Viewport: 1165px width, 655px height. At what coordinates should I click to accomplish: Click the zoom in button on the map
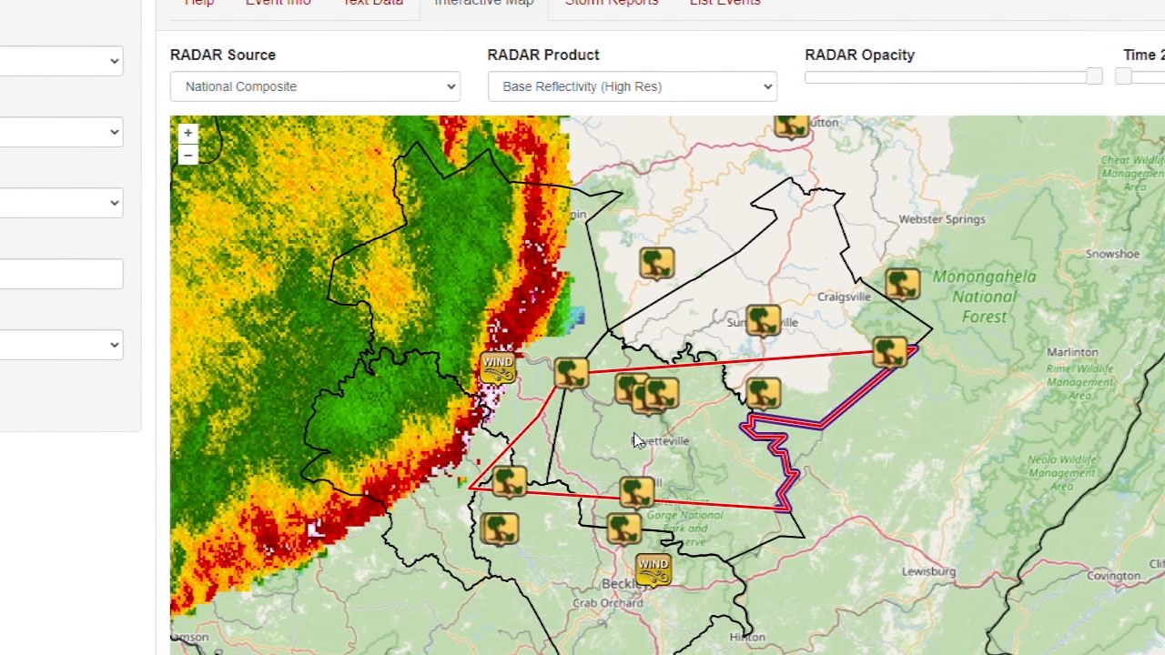pyautogui.click(x=187, y=133)
